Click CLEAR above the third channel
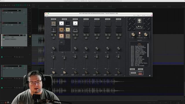The image size is (185, 104). pos(75,19)
